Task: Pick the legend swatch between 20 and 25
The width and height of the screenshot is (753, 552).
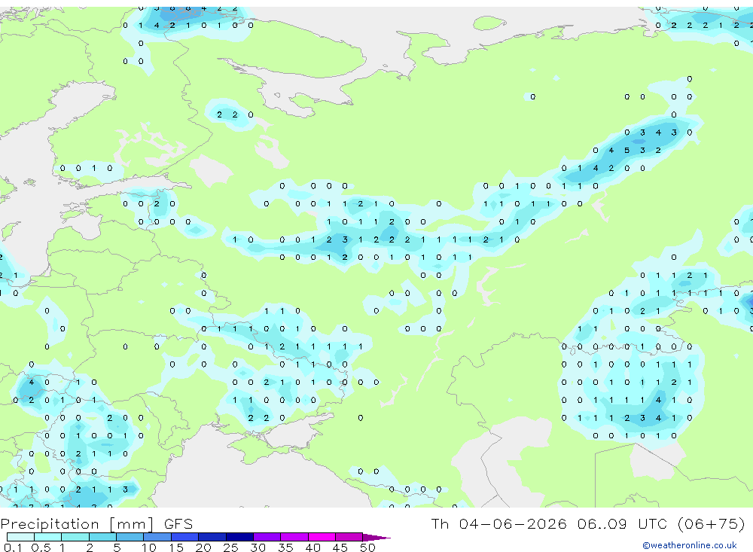Action: point(212,537)
